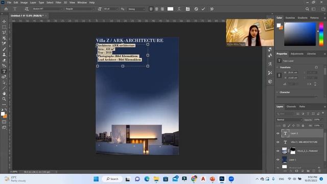Select the Brush tool
Image resolution: width=327 pixels, height=184 pixels.
tap(4, 49)
